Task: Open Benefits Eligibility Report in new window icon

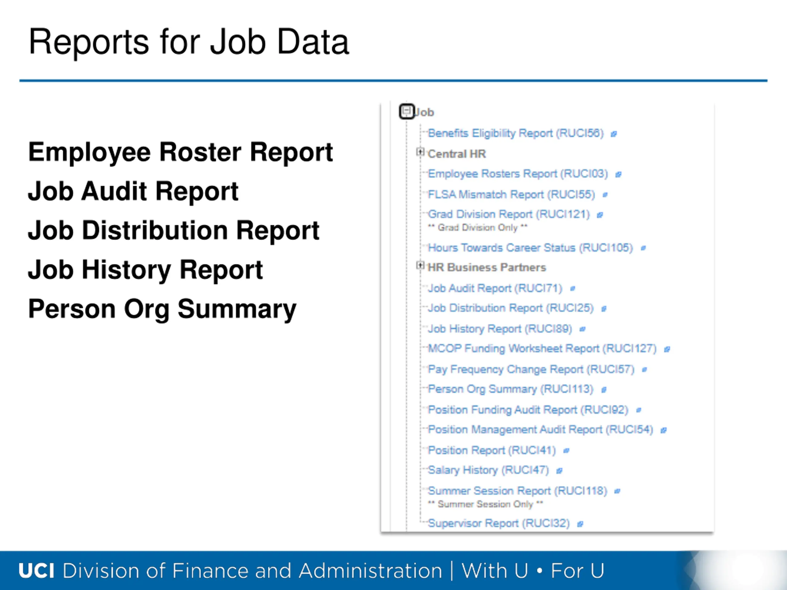Action: tap(614, 134)
